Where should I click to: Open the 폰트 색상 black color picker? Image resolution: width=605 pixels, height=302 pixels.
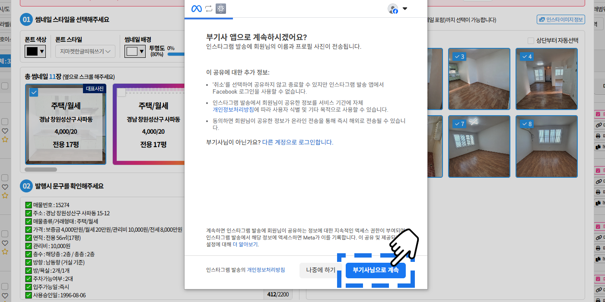coord(35,51)
